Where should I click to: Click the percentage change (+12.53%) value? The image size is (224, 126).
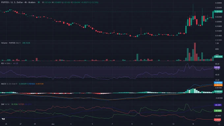click(94, 2)
